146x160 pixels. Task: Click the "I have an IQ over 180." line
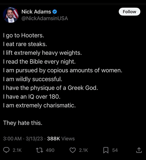(32, 97)
